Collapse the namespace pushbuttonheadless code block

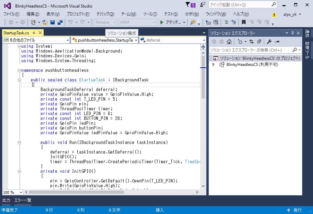(x=19, y=70)
